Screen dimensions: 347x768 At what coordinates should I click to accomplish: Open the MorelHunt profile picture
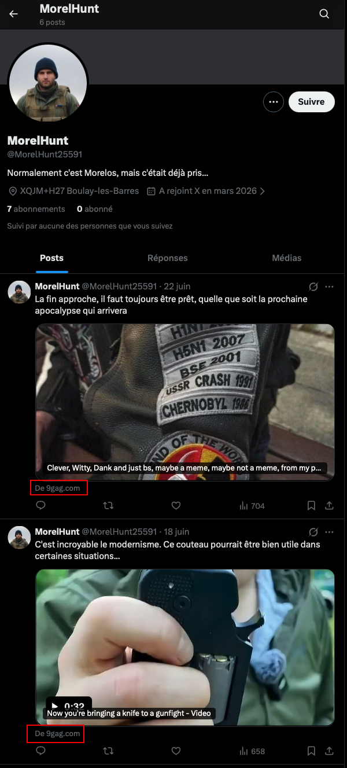48,83
